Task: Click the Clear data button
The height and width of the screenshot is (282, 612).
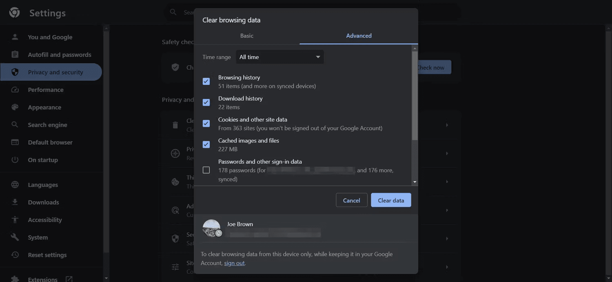Action: click(391, 200)
